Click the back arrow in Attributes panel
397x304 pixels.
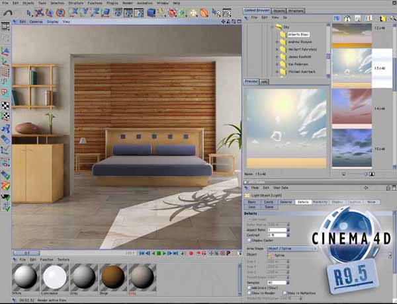click(x=366, y=188)
